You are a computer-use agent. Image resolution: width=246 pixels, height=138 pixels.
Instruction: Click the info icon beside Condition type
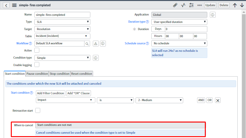(x=96, y=58)
